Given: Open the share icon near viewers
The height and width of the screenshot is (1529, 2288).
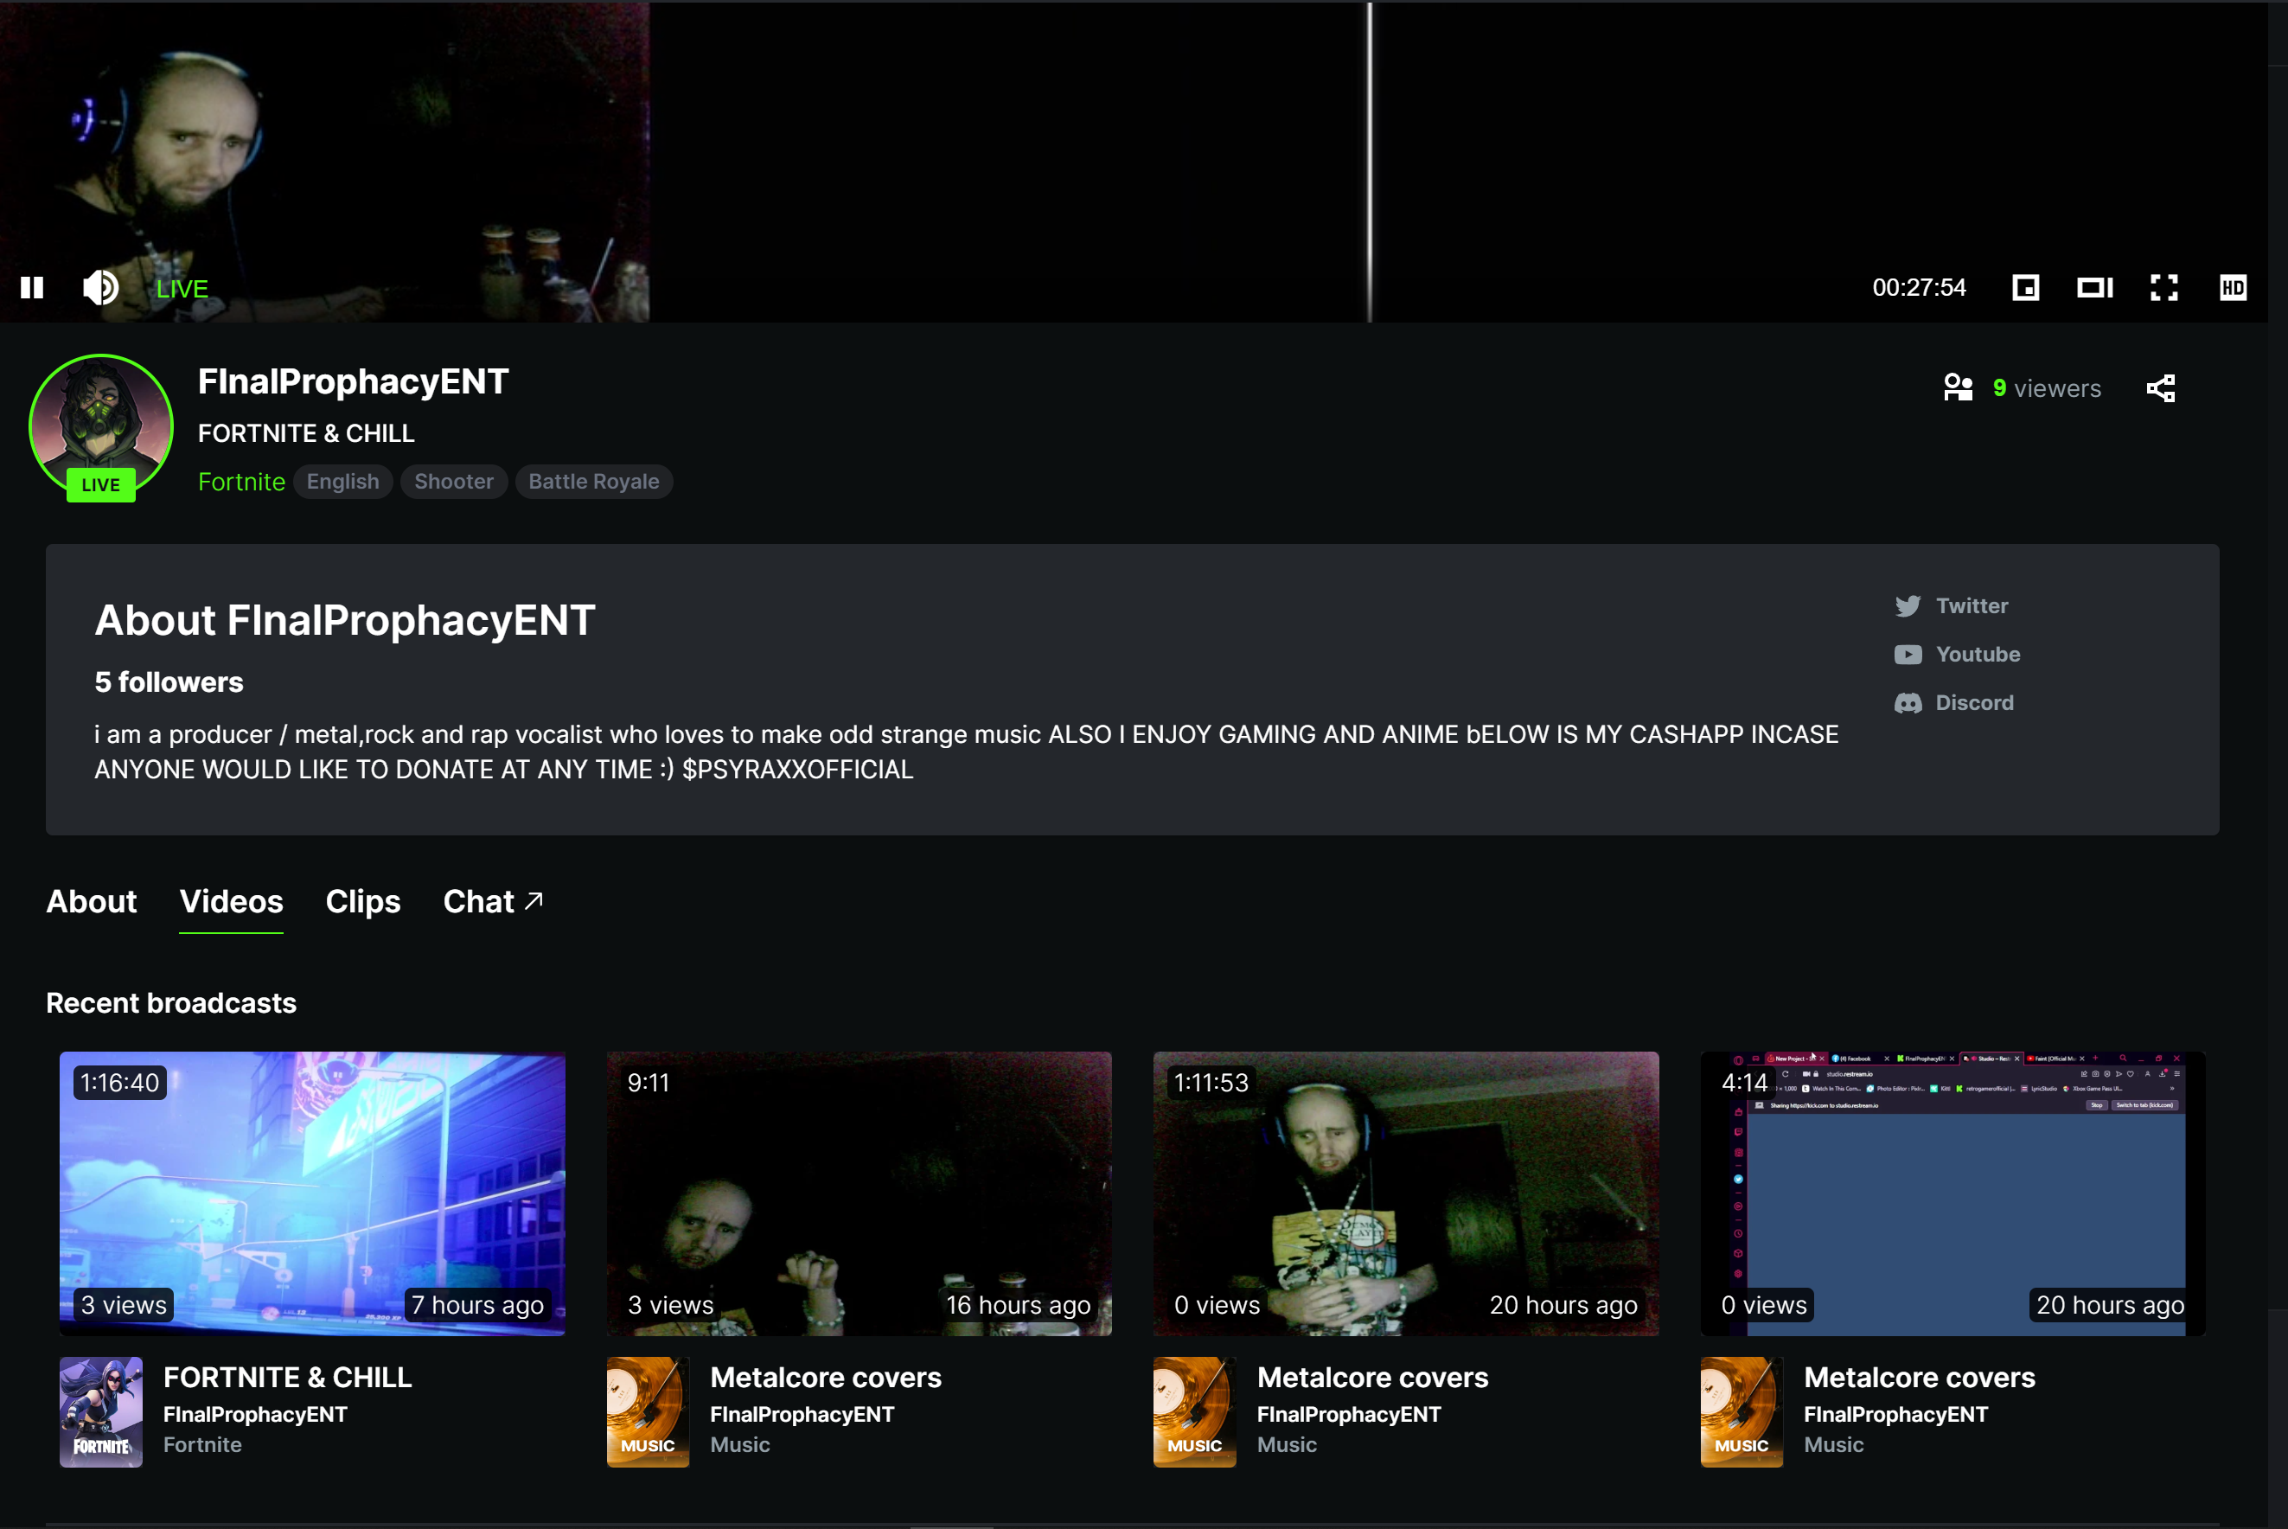Looking at the screenshot, I should 2160,388.
